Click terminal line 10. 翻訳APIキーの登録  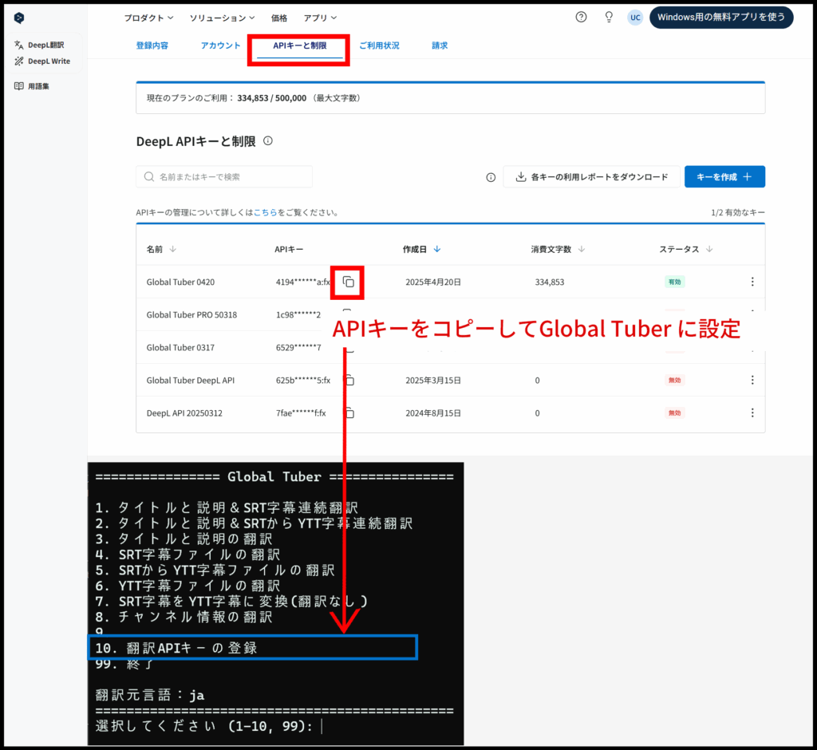[x=176, y=648]
